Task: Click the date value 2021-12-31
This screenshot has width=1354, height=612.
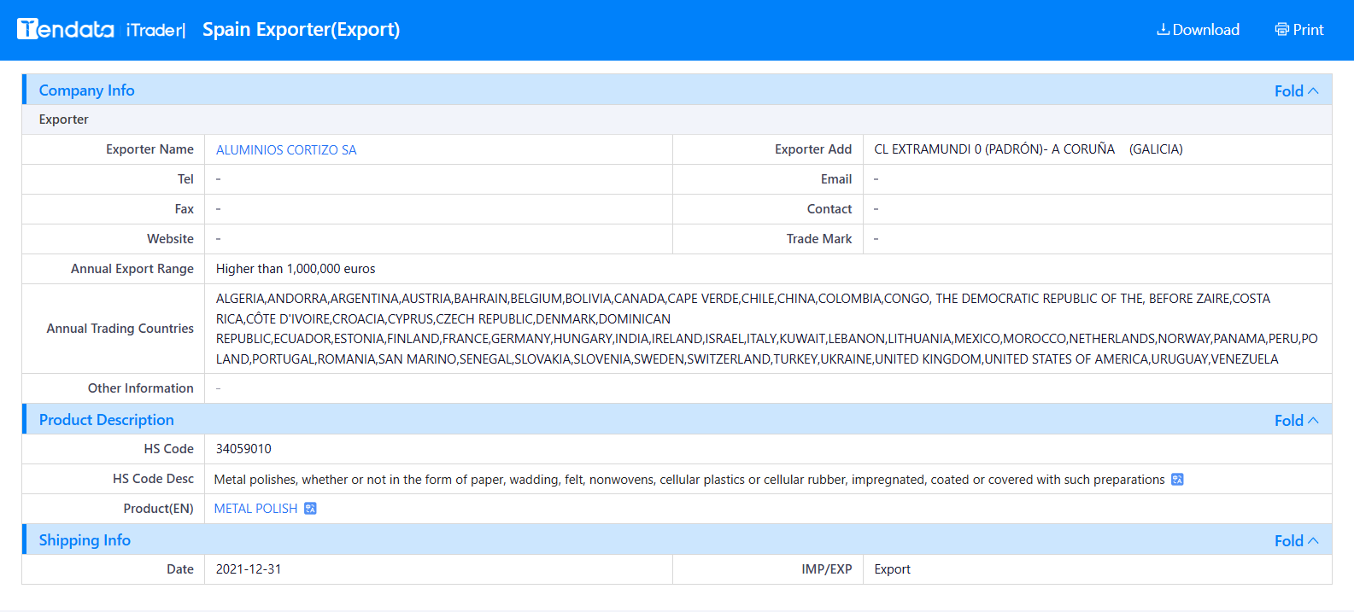Action: [249, 569]
